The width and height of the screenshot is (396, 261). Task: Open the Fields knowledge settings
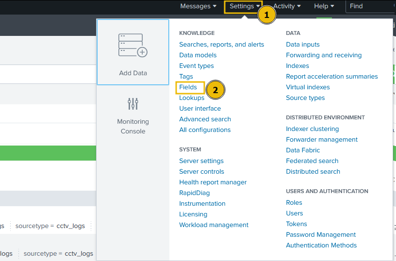[x=188, y=87]
